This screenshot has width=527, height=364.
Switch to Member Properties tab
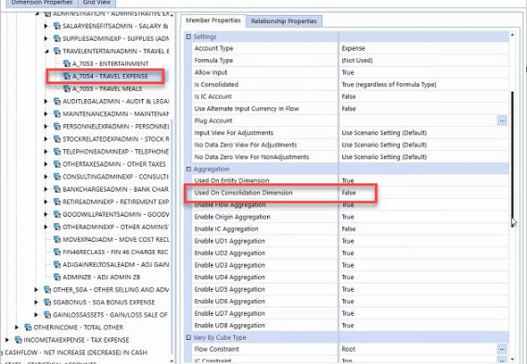pos(213,20)
